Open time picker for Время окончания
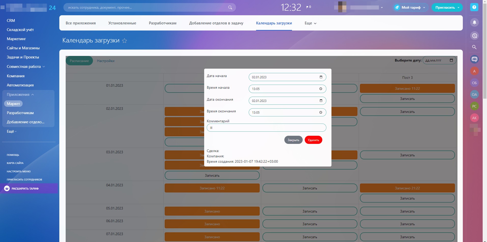This screenshot has width=487, height=242. click(321, 112)
